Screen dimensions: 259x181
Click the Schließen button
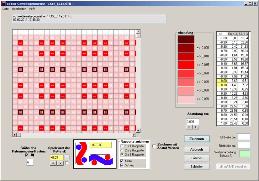pyautogui.click(x=197, y=166)
